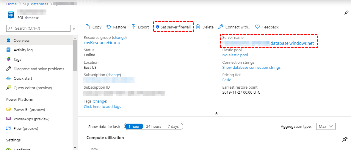Image resolution: width=351 pixels, height=150 pixels.
Task: Pin the blade using top-right pin icon
Action: [346, 13]
